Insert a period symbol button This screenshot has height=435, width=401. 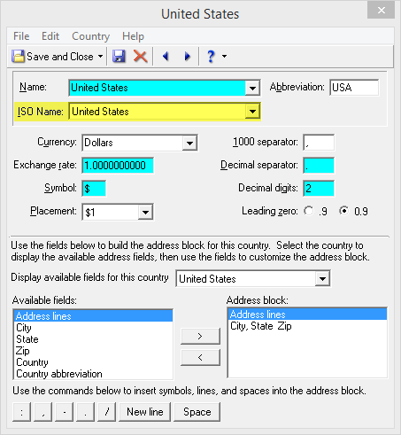[86, 412]
